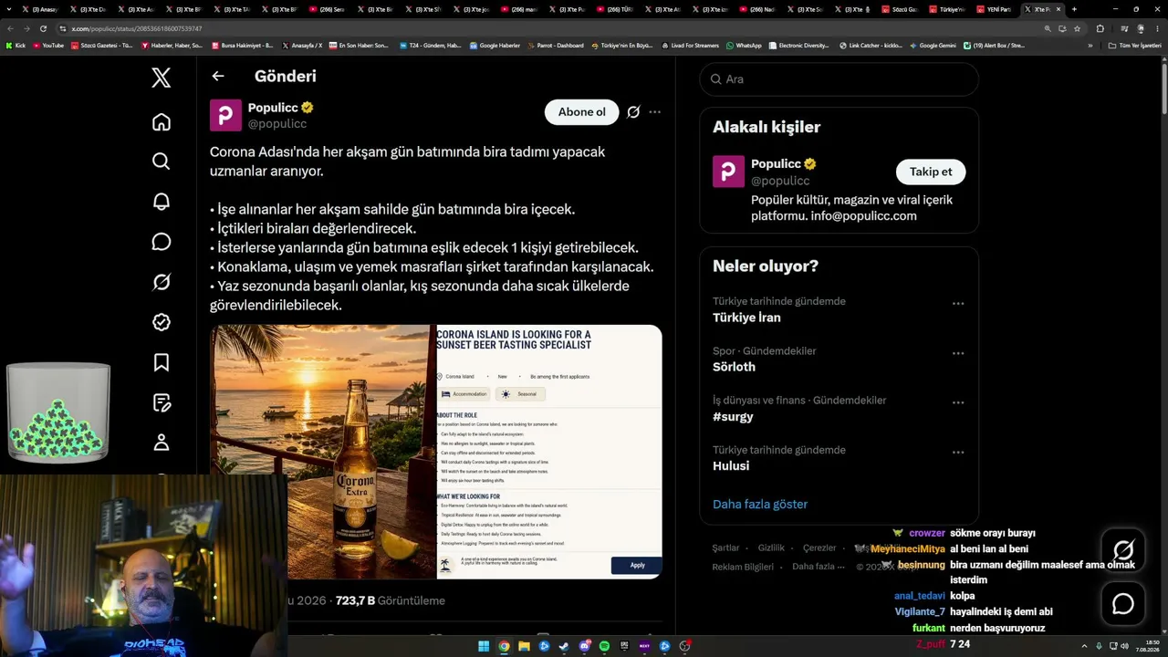Open options for Hulusi trend
This screenshot has width=1168, height=657.
[958, 452]
